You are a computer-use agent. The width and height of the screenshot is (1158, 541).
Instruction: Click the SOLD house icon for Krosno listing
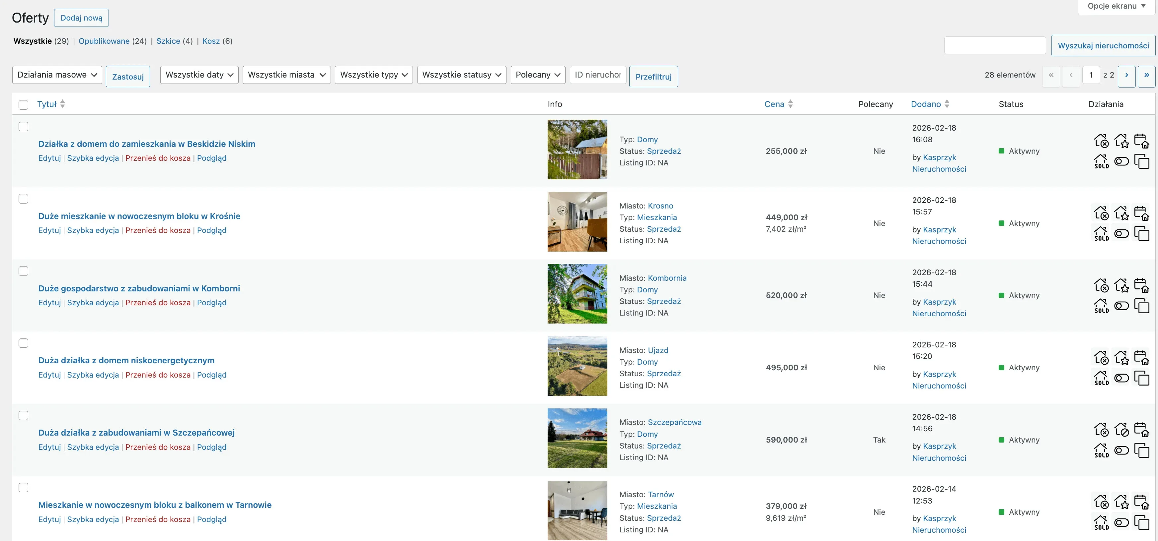(x=1101, y=233)
